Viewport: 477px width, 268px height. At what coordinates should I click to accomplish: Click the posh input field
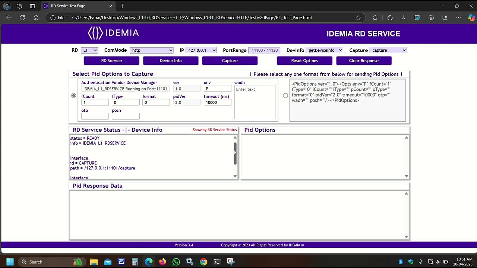126,116
